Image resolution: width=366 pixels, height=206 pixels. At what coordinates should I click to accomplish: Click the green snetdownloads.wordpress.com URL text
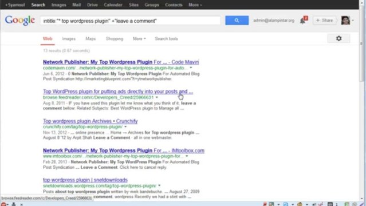pos(100,186)
